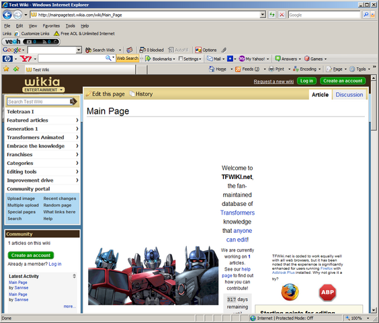This screenshot has height=323, width=379.
Task: Open the recent pages dropdown next to Forward
Action: click(x=26, y=15)
